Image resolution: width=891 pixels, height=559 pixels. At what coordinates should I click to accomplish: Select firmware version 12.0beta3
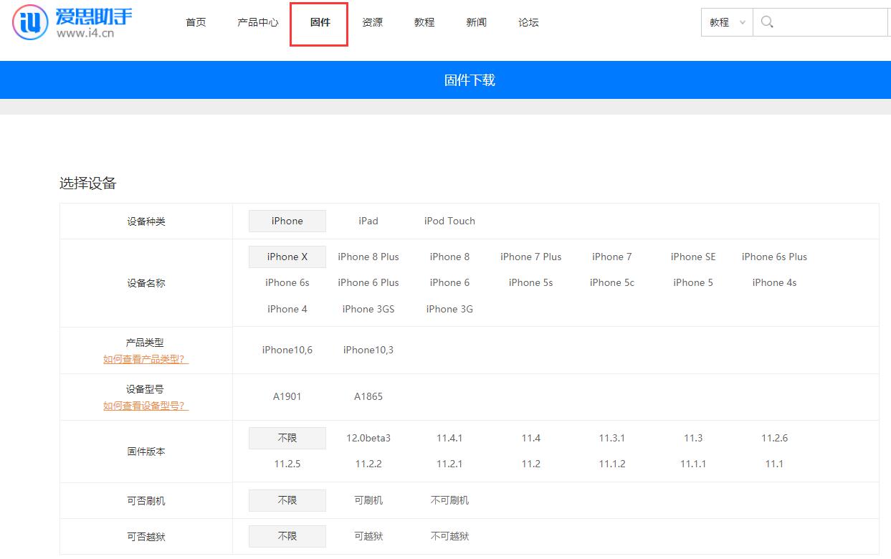click(x=368, y=438)
